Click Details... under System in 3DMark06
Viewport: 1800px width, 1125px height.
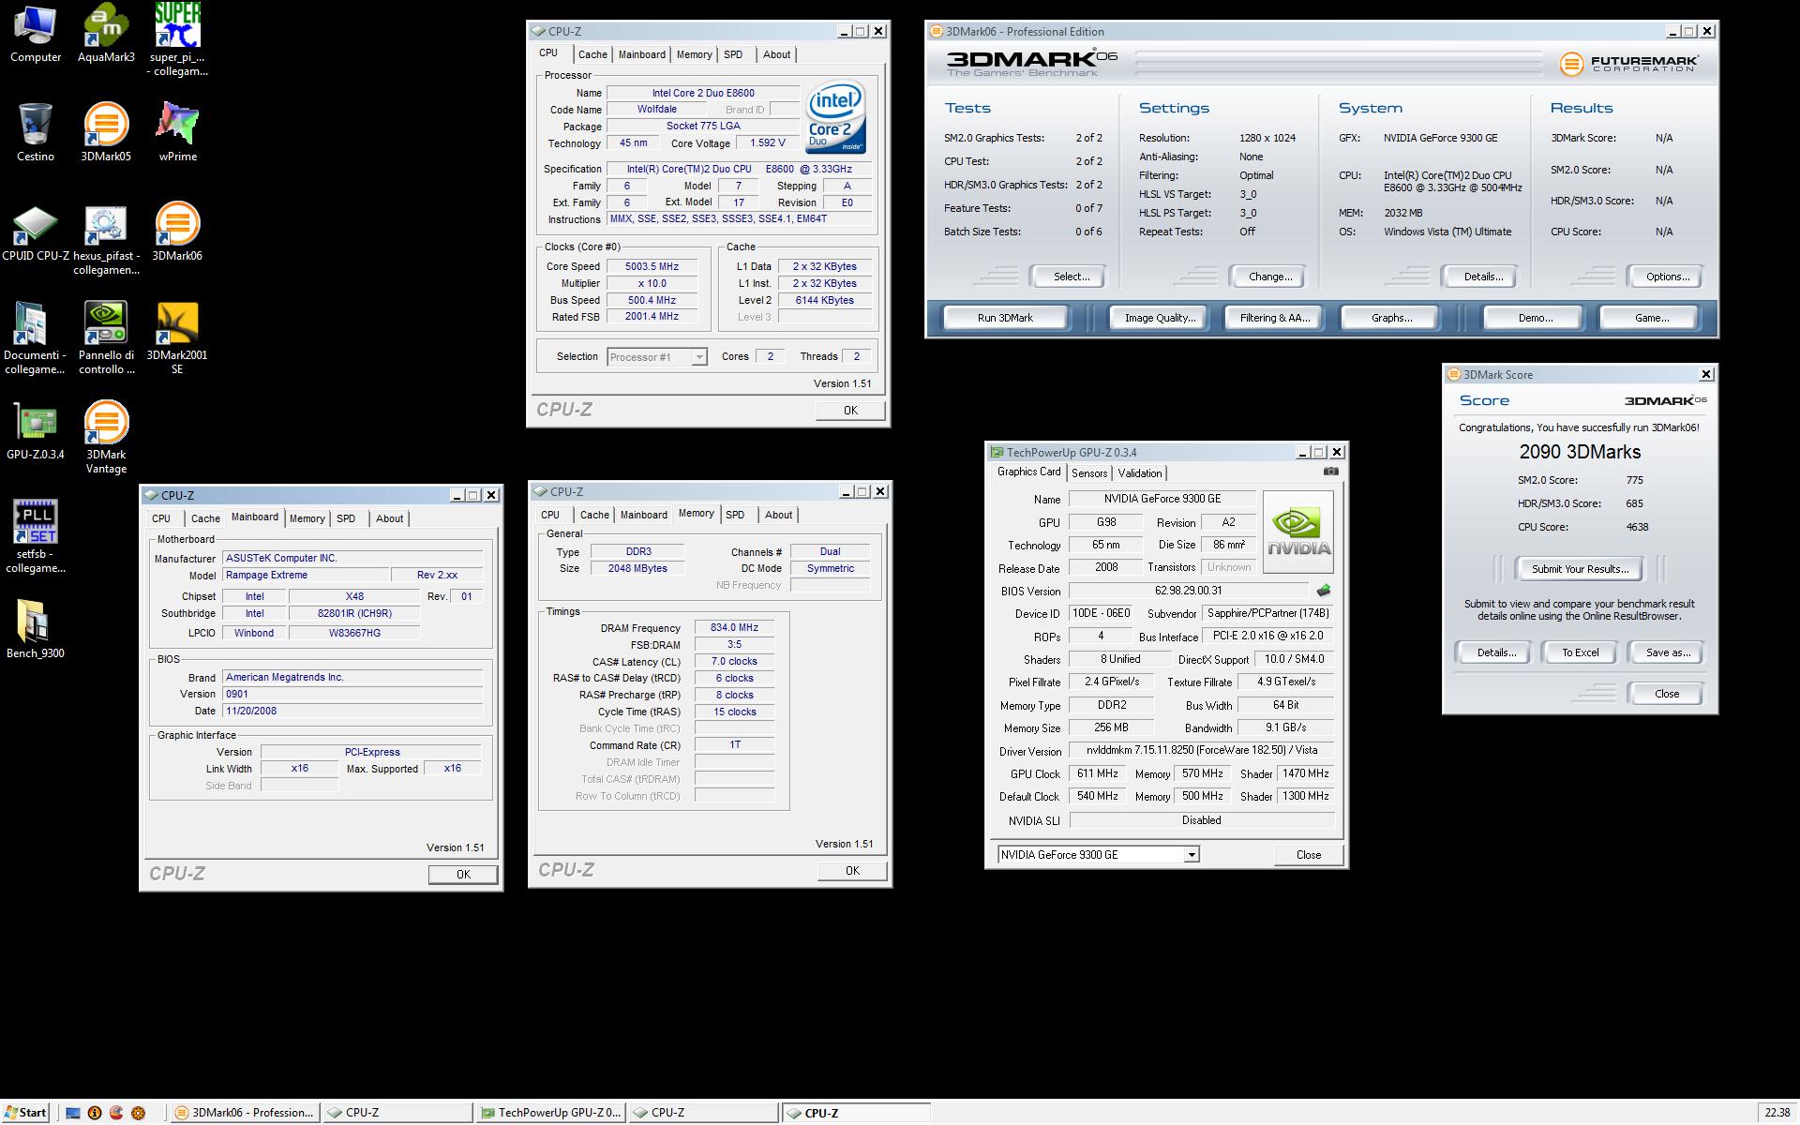click(x=1482, y=277)
